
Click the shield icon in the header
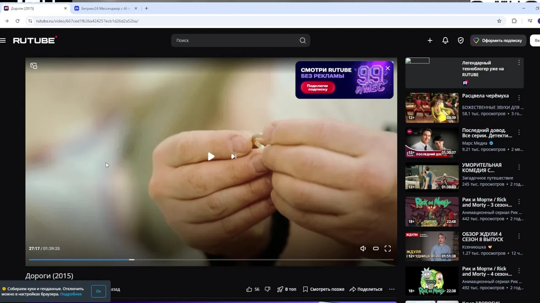point(461,40)
